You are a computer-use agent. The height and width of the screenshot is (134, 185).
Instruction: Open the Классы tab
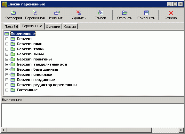pos(70,27)
